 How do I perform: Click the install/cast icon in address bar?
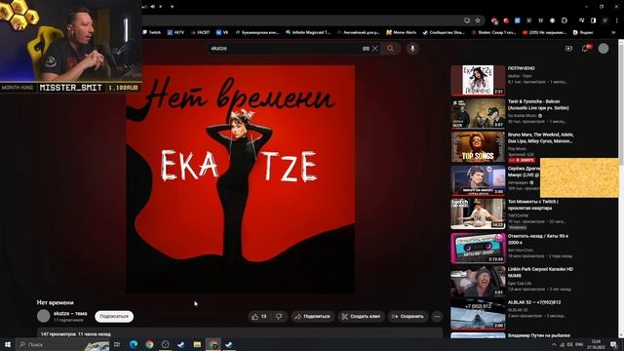click(x=467, y=20)
